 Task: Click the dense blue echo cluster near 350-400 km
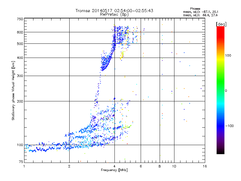coord(106,62)
